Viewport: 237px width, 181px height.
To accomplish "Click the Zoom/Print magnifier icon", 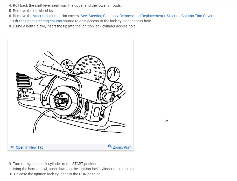I will [x=110, y=146].
